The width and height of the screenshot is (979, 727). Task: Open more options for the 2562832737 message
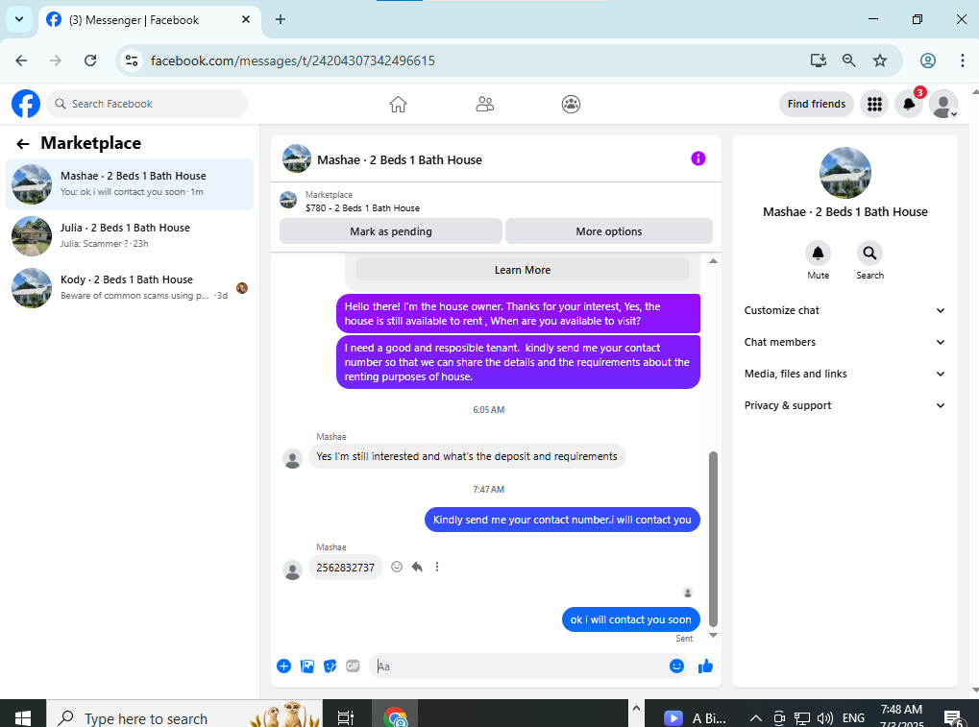coord(437,567)
